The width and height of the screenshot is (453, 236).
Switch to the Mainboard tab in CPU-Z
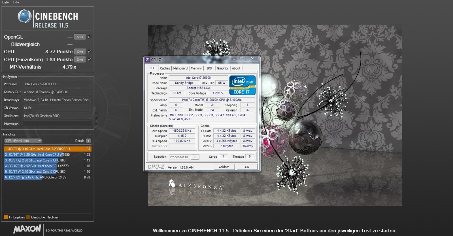[x=180, y=68]
